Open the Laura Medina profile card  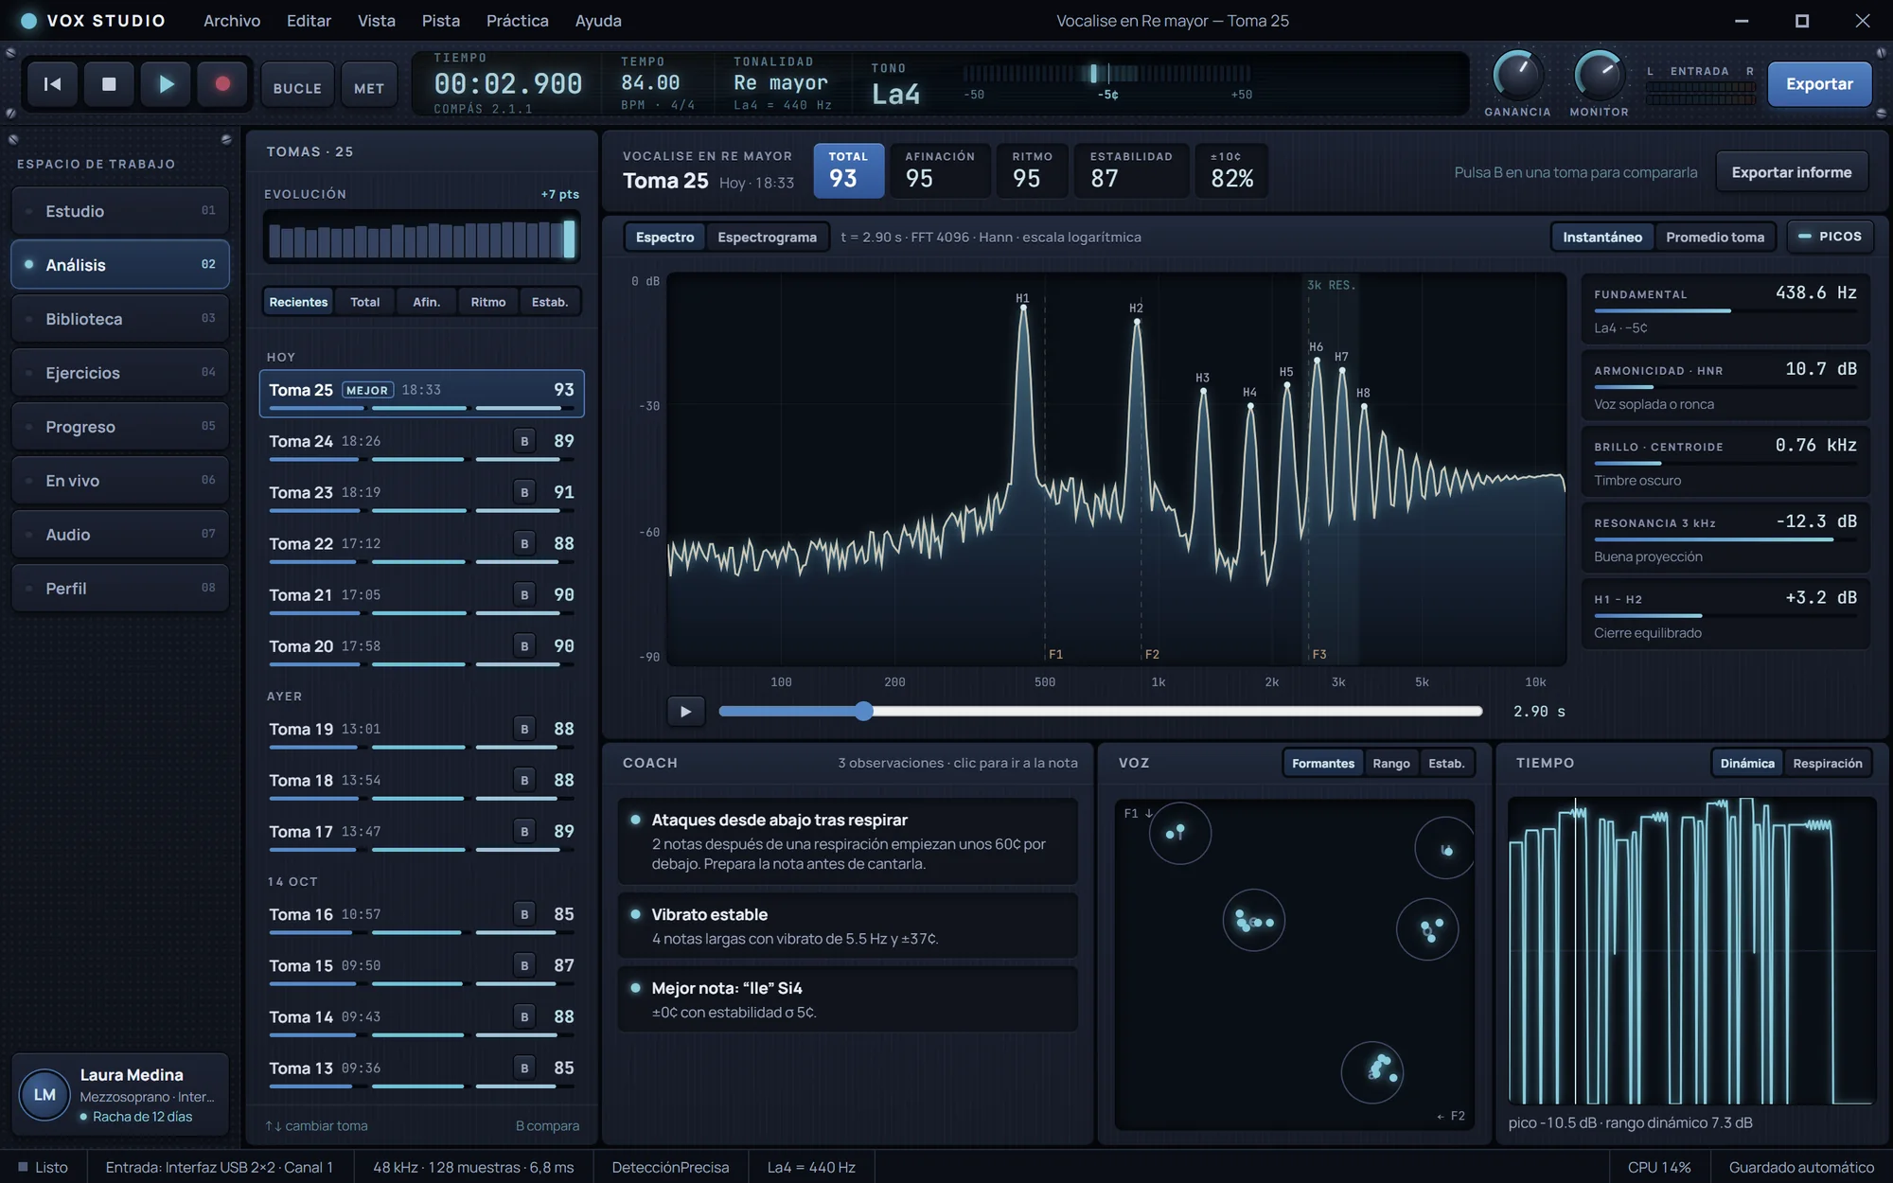tap(120, 1095)
